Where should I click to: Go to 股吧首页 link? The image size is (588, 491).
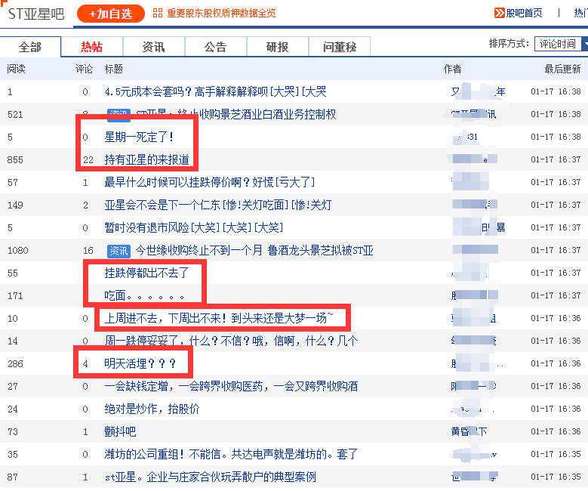tap(524, 13)
